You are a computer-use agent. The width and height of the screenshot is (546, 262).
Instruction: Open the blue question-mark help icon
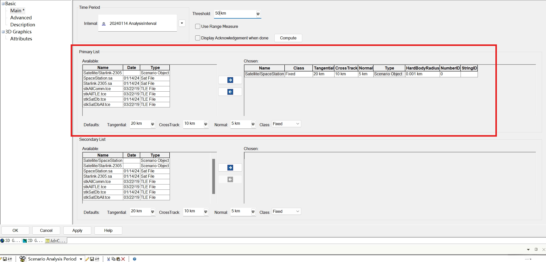(x=135, y=259)
